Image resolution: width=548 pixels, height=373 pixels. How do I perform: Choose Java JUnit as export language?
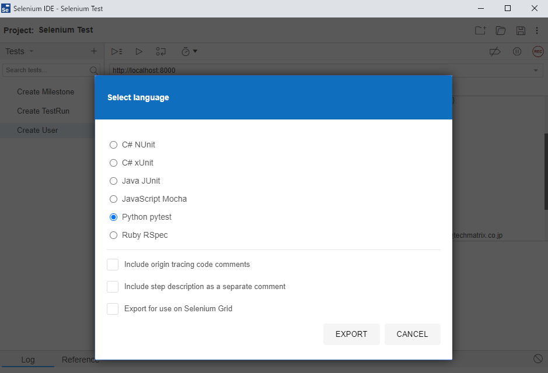coord(113,181)
